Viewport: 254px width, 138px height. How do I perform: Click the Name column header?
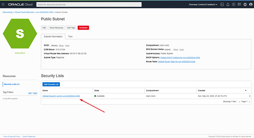tap(45, 90)
